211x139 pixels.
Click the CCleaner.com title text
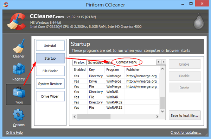tap(47, 16)
